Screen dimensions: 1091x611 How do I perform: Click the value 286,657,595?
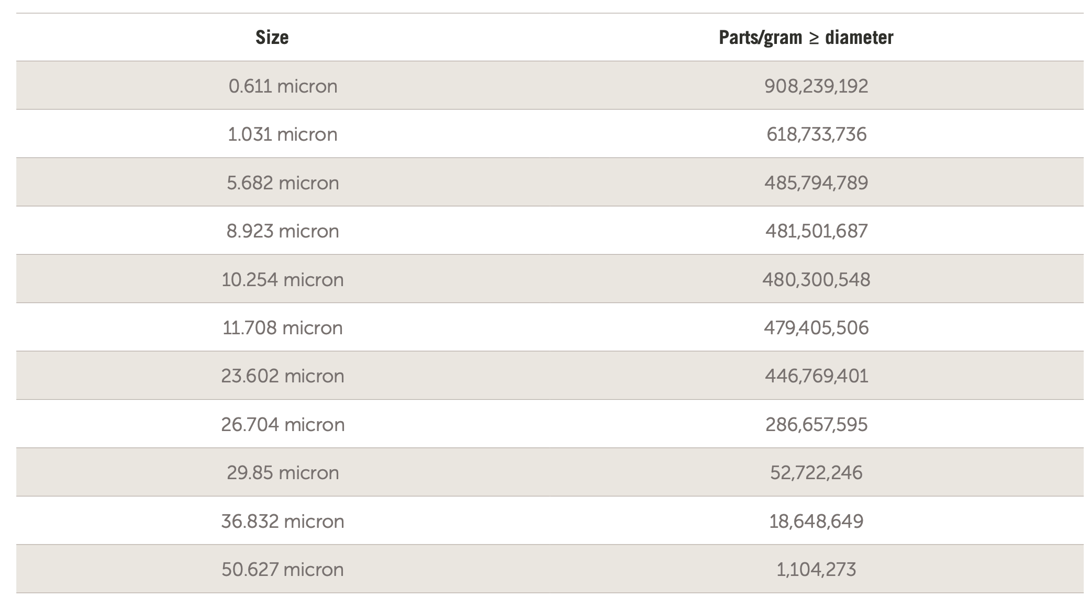click(816, 424)
